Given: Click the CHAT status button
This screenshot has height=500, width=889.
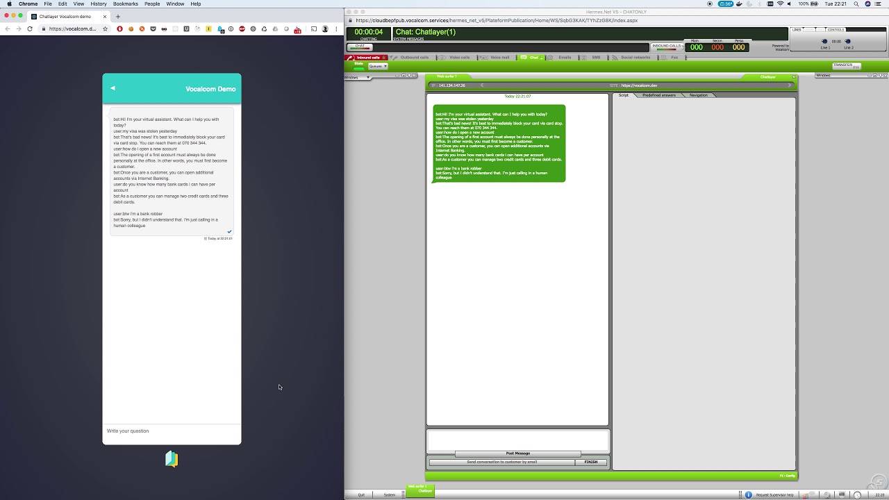Looking at the screenshot, I should 360,47.
